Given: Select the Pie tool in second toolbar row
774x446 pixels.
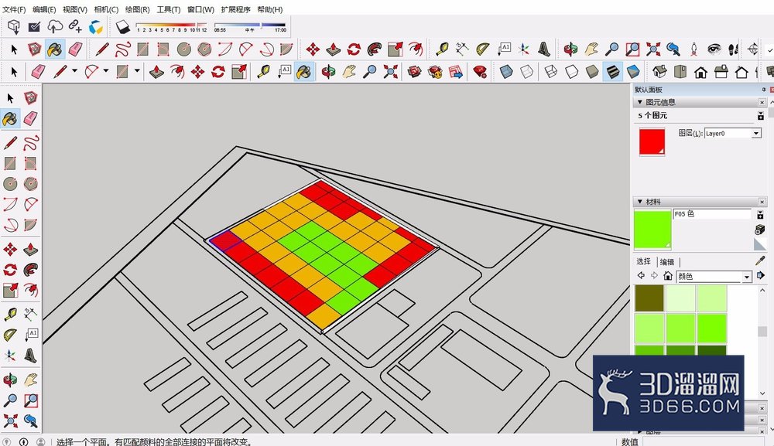Looking at the screenshot, I should click(x=286, y=49).
